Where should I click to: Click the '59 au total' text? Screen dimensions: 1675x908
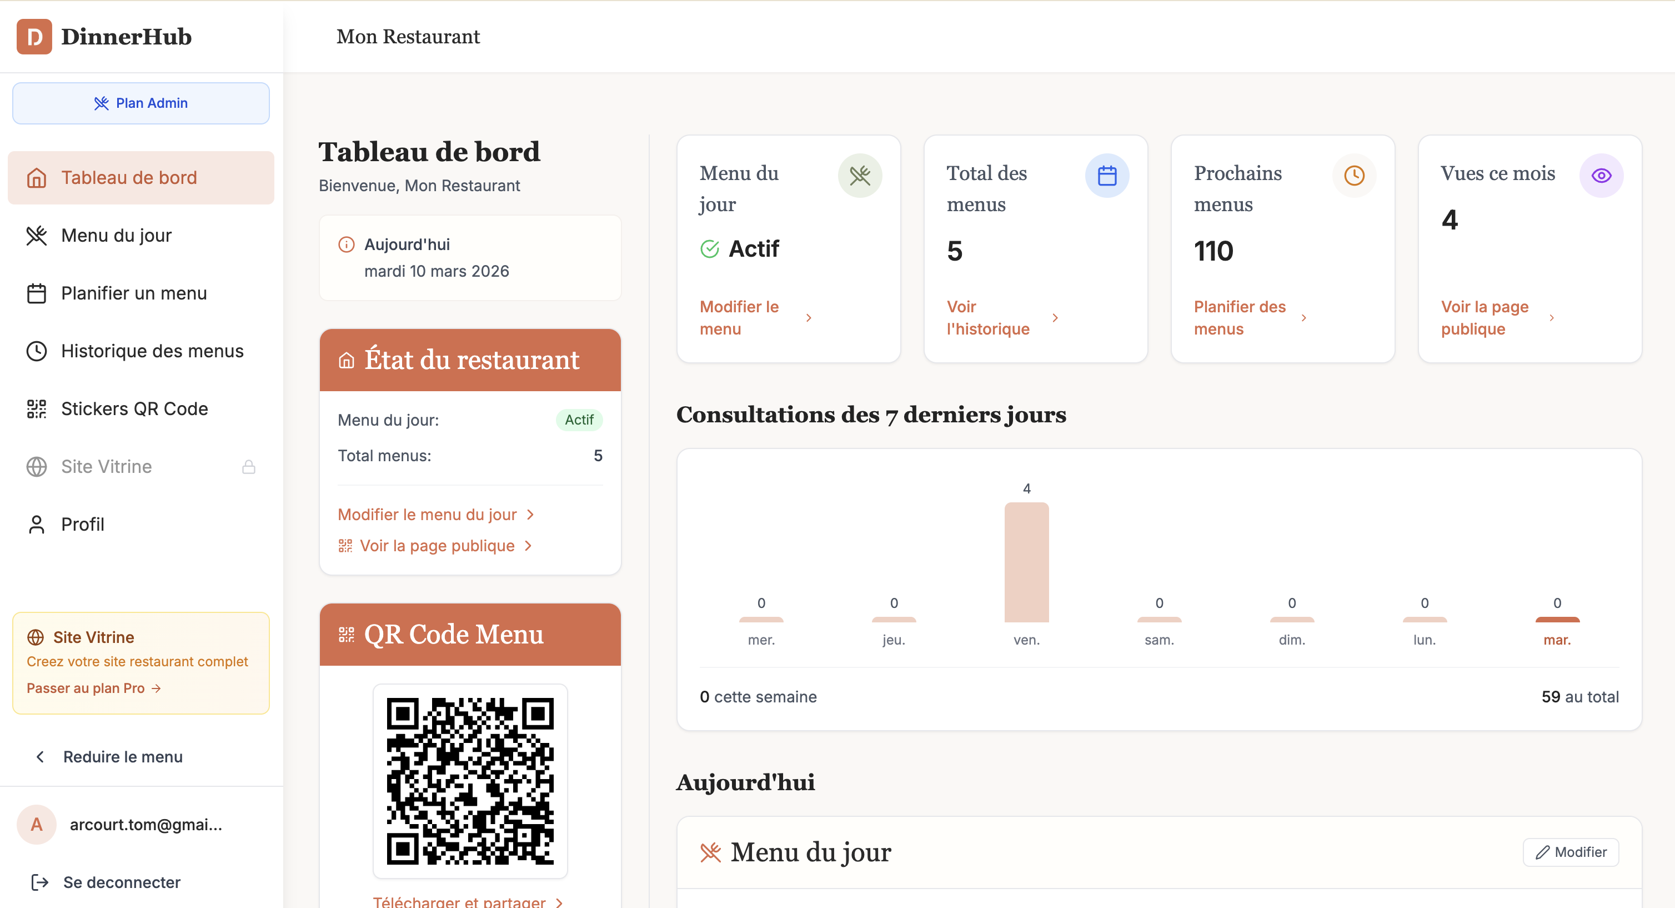1580,697
